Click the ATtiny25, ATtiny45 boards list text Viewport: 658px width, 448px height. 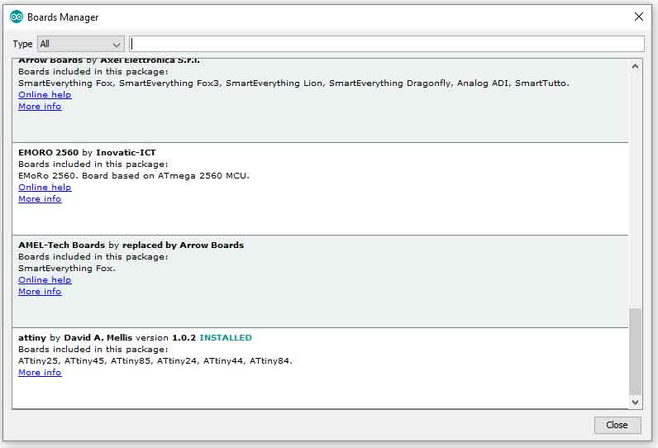(x=155, y=360)
